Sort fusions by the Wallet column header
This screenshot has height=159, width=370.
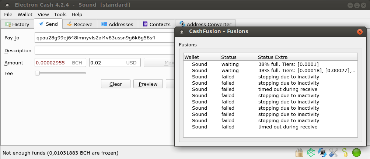coord(202,57)
